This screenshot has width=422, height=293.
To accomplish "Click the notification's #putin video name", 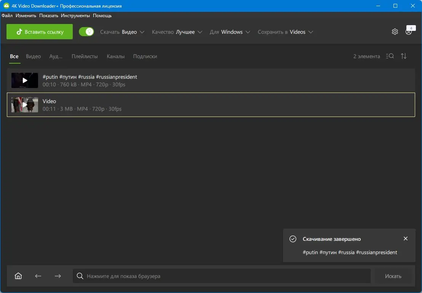I will tap(350, 252).
